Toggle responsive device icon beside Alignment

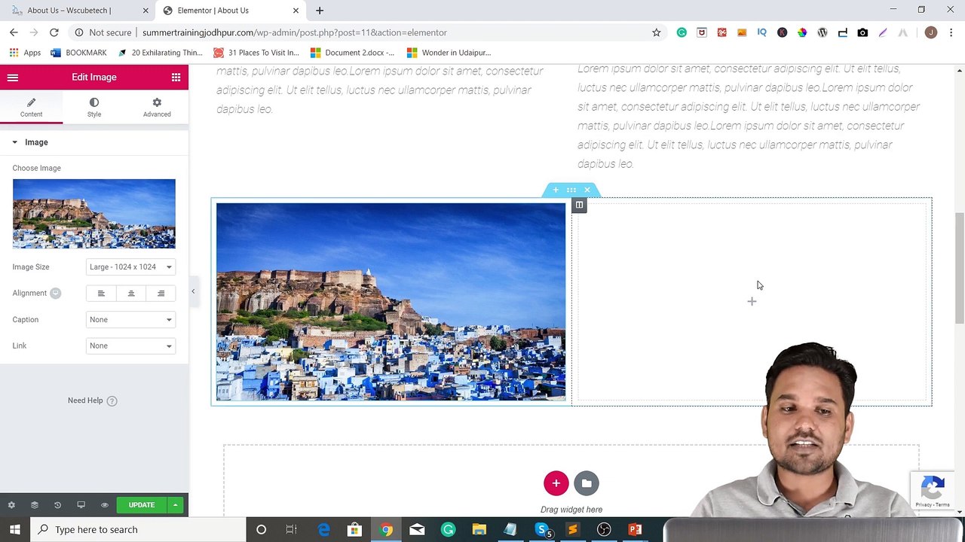(x=55, y=293)
